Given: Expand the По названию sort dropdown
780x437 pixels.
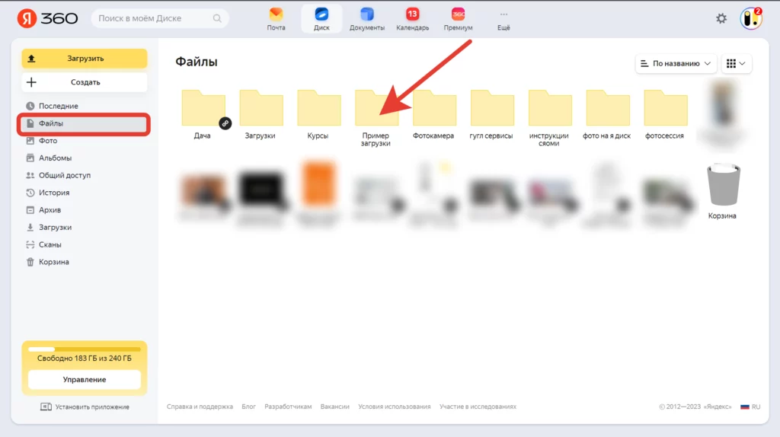Looking at the screenshot, I should (676, 63).
